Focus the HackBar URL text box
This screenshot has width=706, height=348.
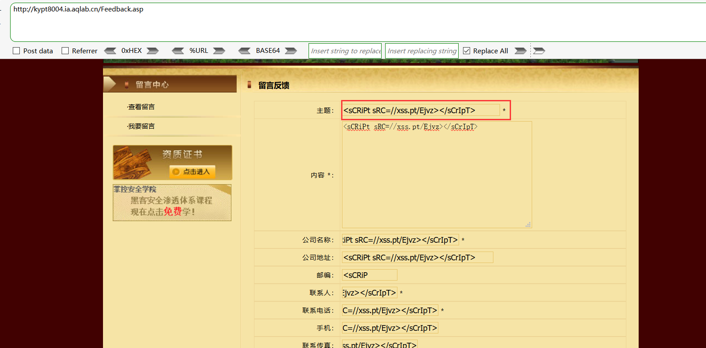[358, 22]
